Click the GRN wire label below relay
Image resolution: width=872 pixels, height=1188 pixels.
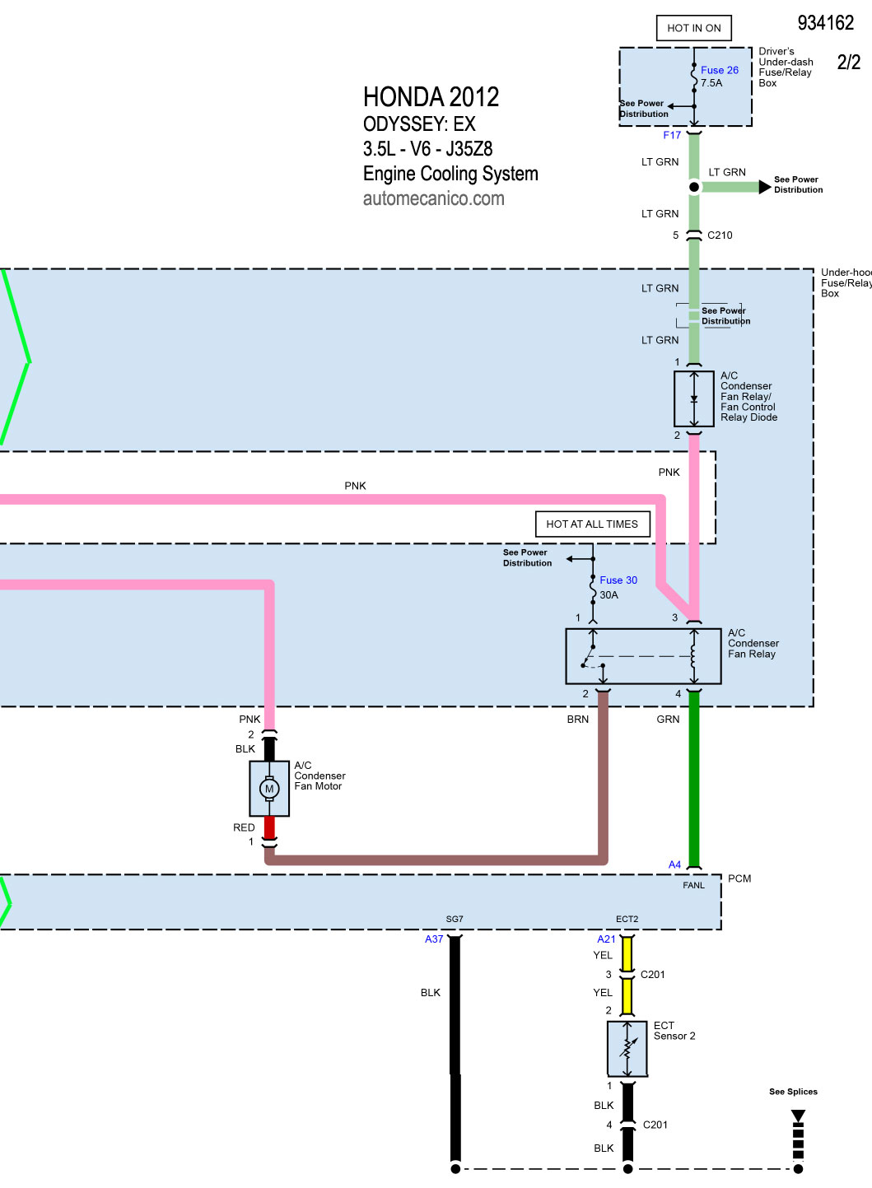click(668, 720)
